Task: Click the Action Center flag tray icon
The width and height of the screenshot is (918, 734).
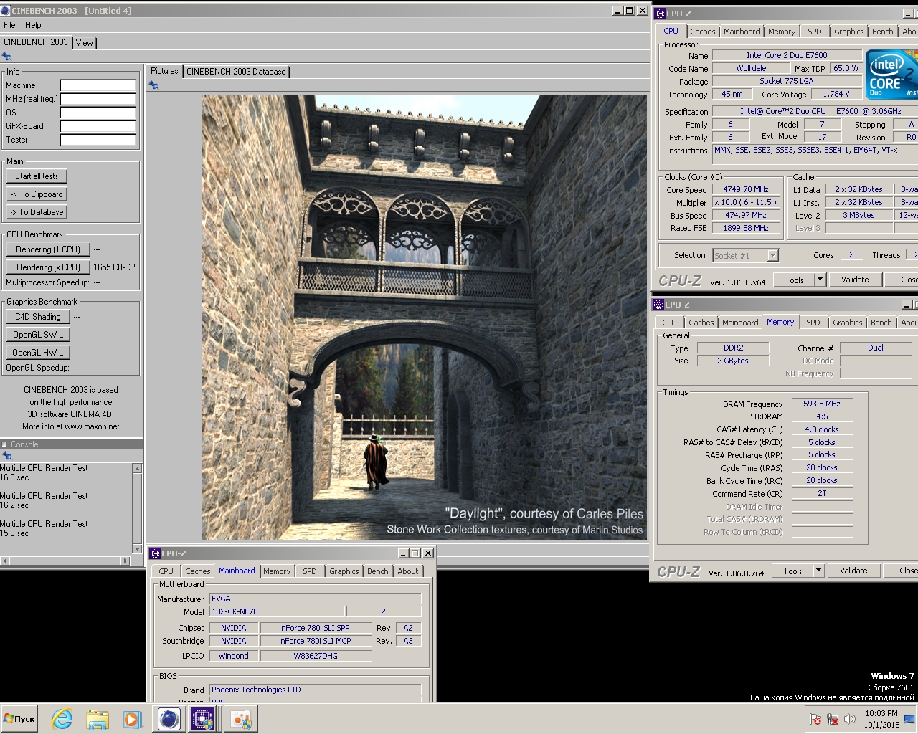Action: [x=815, y=719]
